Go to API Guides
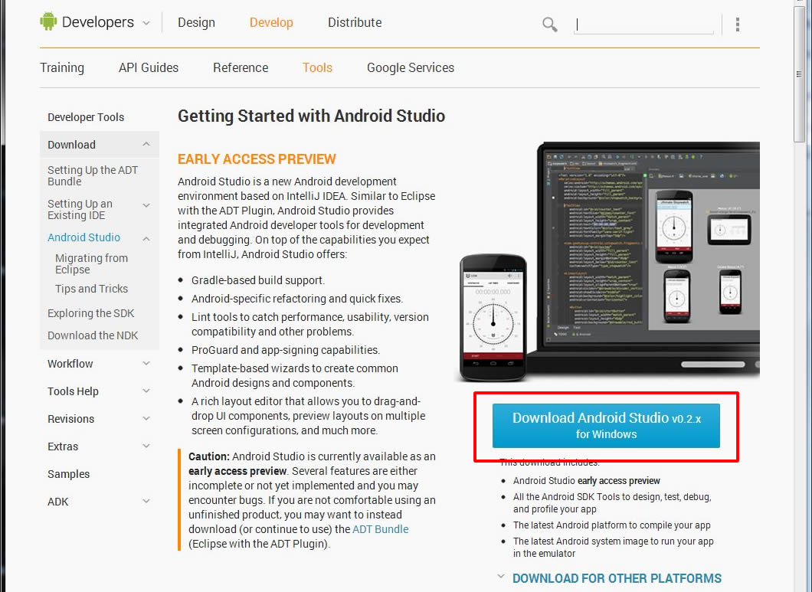The image size is (812, 592). click(x=149, y=68)
